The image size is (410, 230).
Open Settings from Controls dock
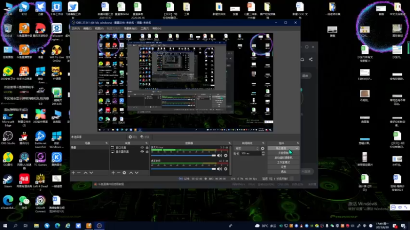tap(283, 167)
